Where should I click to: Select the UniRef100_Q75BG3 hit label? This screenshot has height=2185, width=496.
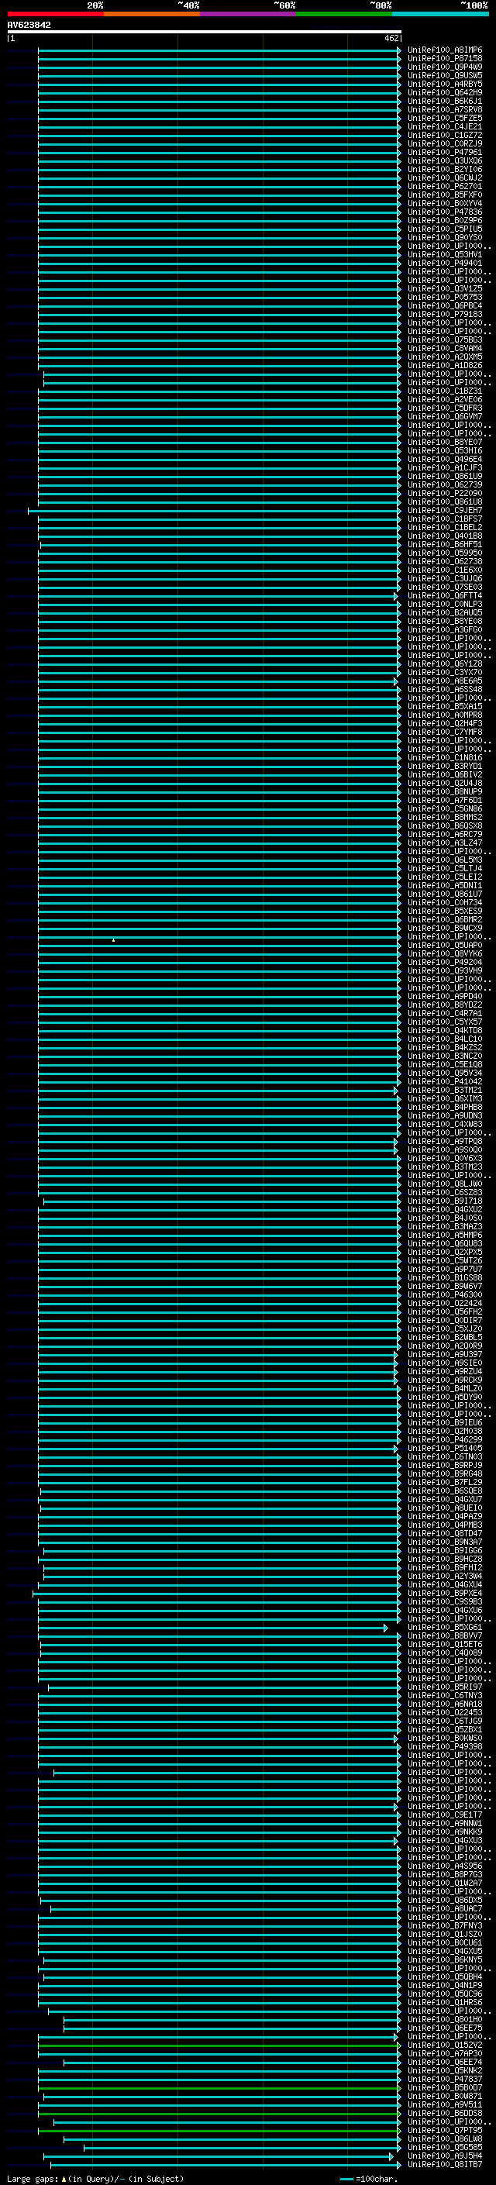[445, 340]
